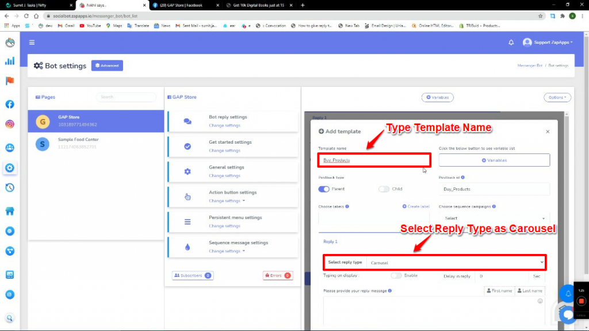Open the store icon in left sidebar

[x=10, y=211]
